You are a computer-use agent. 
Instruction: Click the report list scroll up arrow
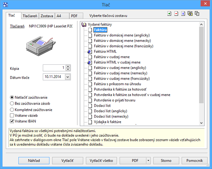(201, 25)
